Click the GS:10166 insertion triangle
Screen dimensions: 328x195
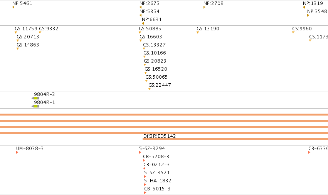click(x=144, y=57)
